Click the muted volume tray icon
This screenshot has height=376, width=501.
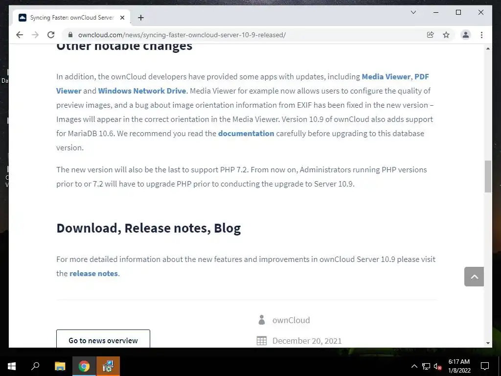[x=438, y=366]
